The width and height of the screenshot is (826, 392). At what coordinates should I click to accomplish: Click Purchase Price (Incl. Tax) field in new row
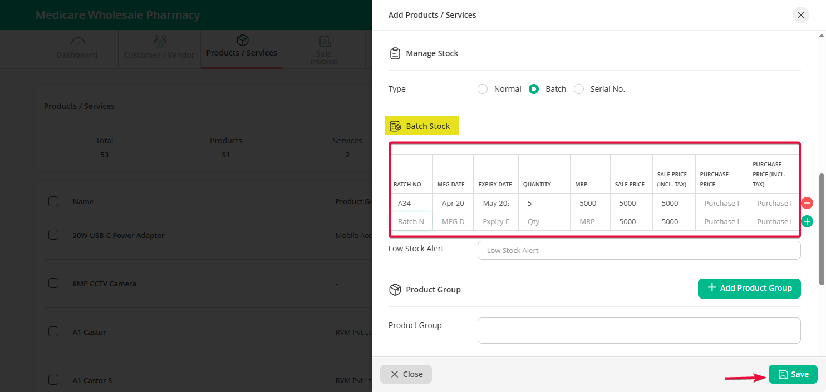[774, 221]
